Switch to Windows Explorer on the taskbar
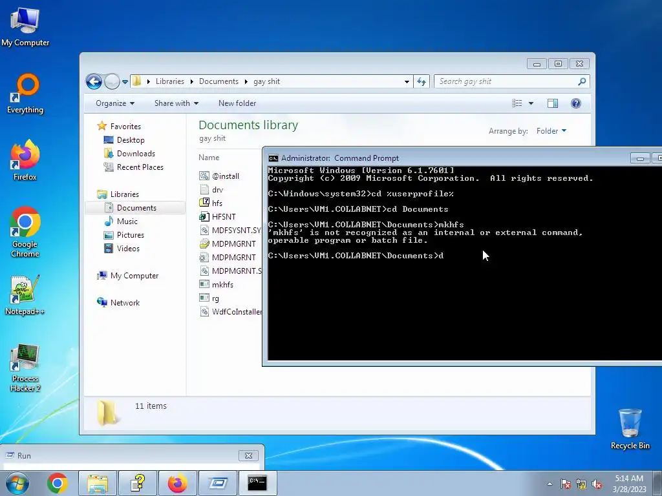 97,483
